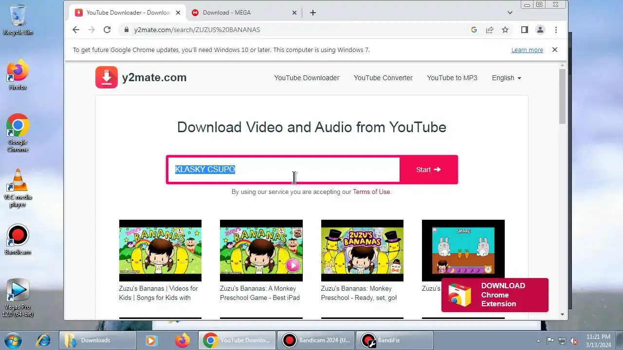Click the page vertical scrollbar thumb
The width and height of the screenshot is (623, 350).
pos(563,96)
